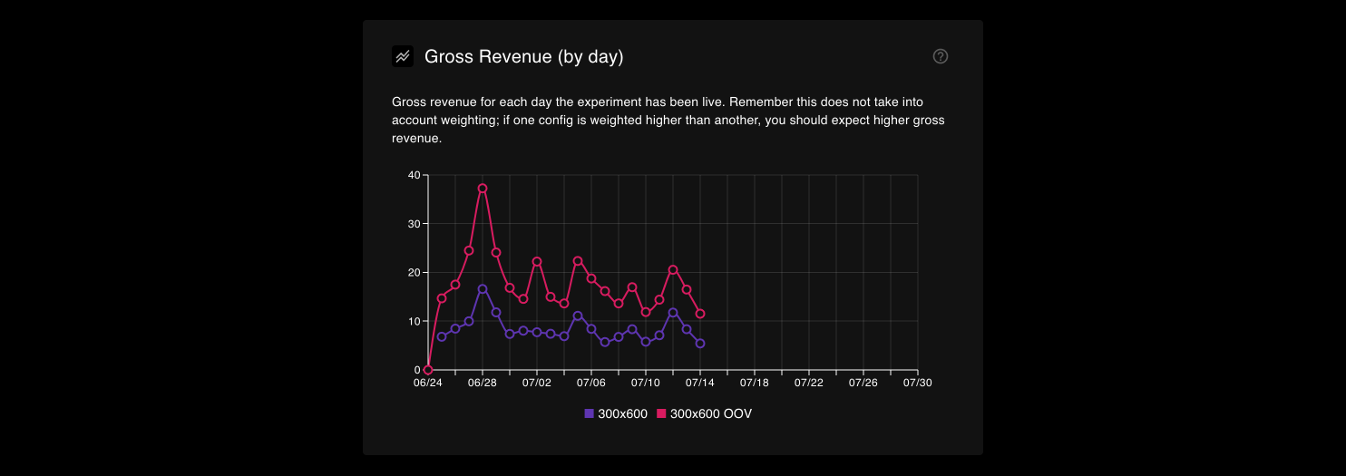This screenshot has width=1346, height=476.
Task: Open the help question mark icon
Action: point(941,56)
